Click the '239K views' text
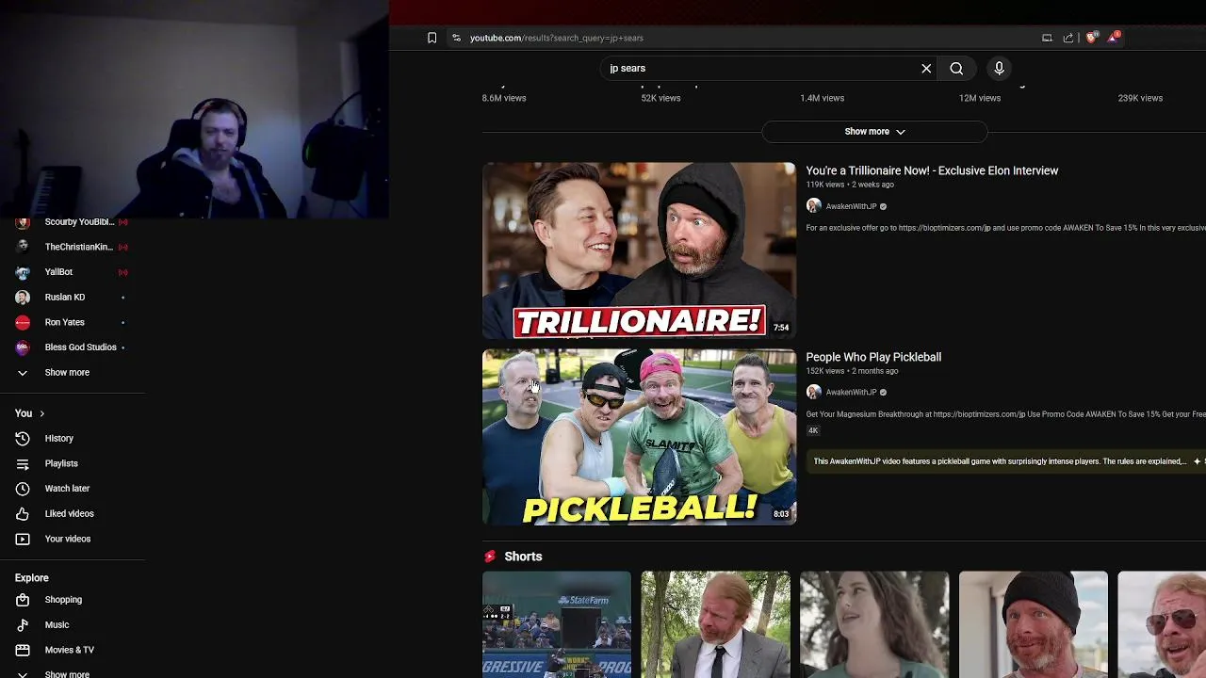 coord(1140,98)
